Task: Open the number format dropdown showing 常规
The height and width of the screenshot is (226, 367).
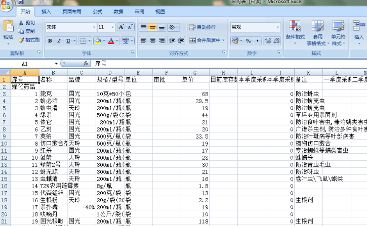Action: coord(277,27)
